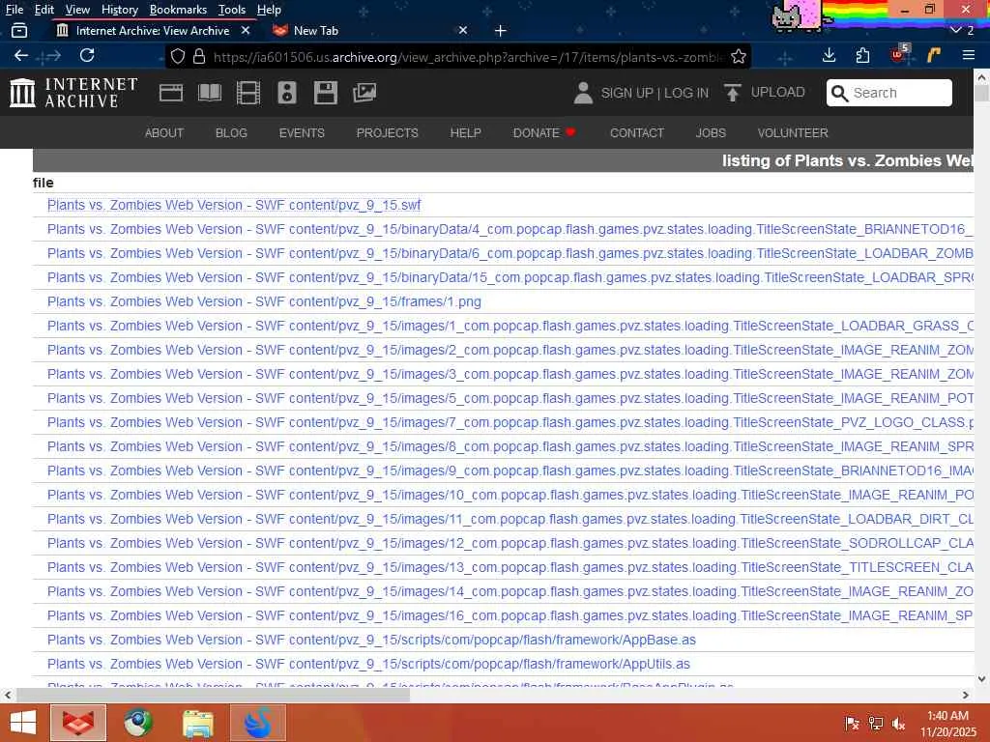Click the uBlock Origin extension icon
The height and width of the screenshot is (742, 990).
coord(899,54)
